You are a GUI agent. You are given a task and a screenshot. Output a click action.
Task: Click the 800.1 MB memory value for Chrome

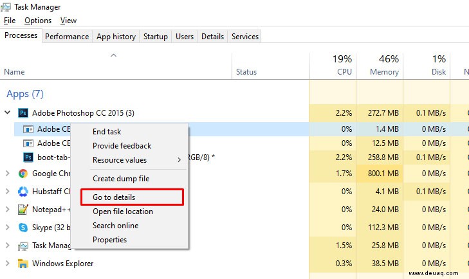click(383, 174)
